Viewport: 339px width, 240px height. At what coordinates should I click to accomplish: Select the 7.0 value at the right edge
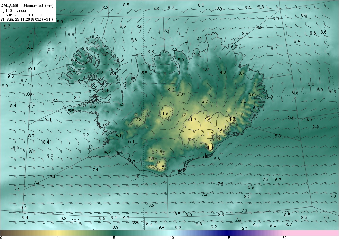coord(333,196)
